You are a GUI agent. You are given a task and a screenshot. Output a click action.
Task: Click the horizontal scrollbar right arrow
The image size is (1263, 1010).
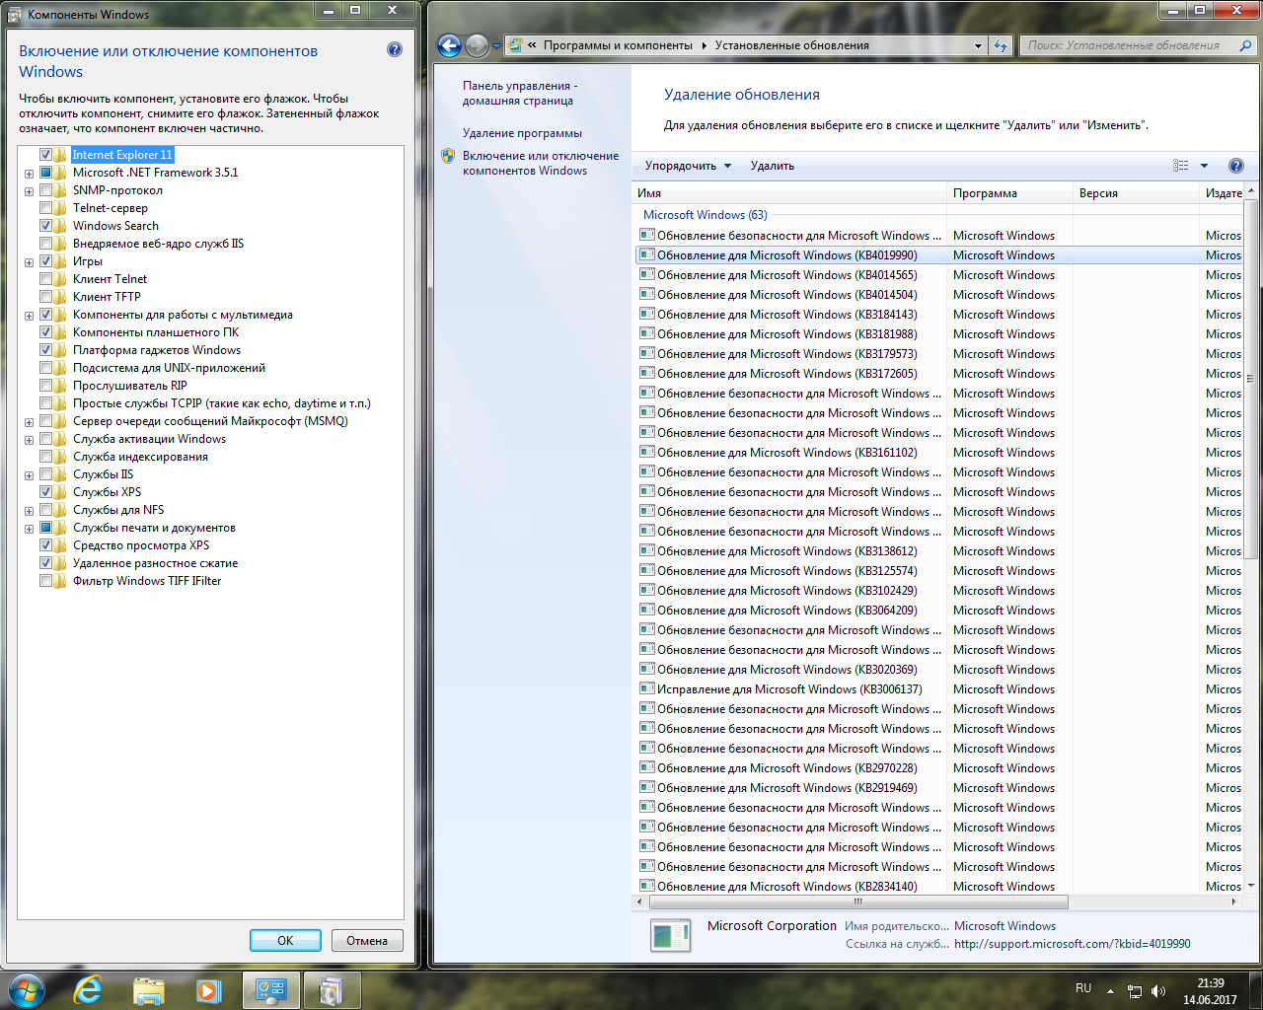click(x=1234, y=902)
